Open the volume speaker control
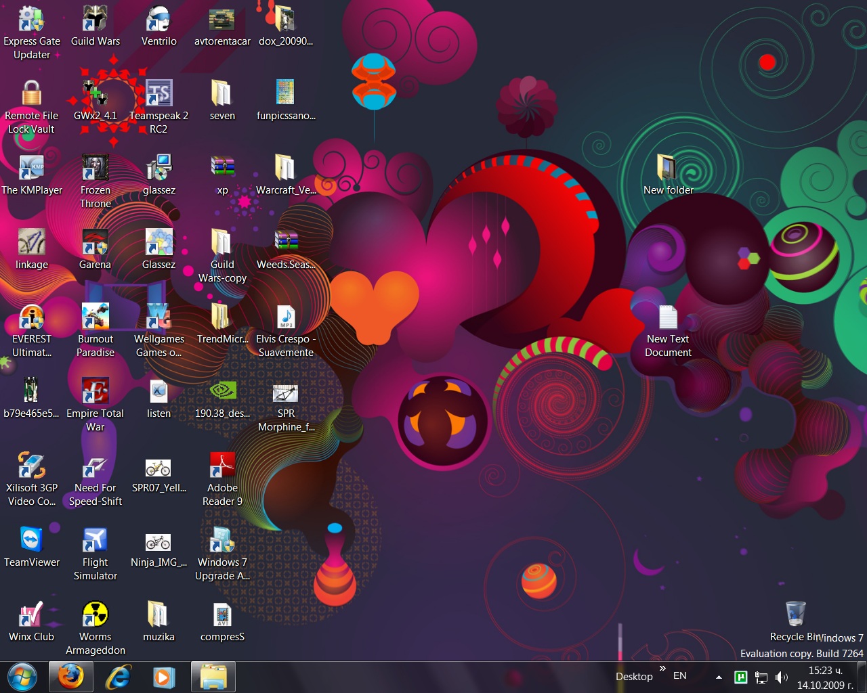Image resolution: width=867 pixels, height=693 pixels. coord(781,677)
